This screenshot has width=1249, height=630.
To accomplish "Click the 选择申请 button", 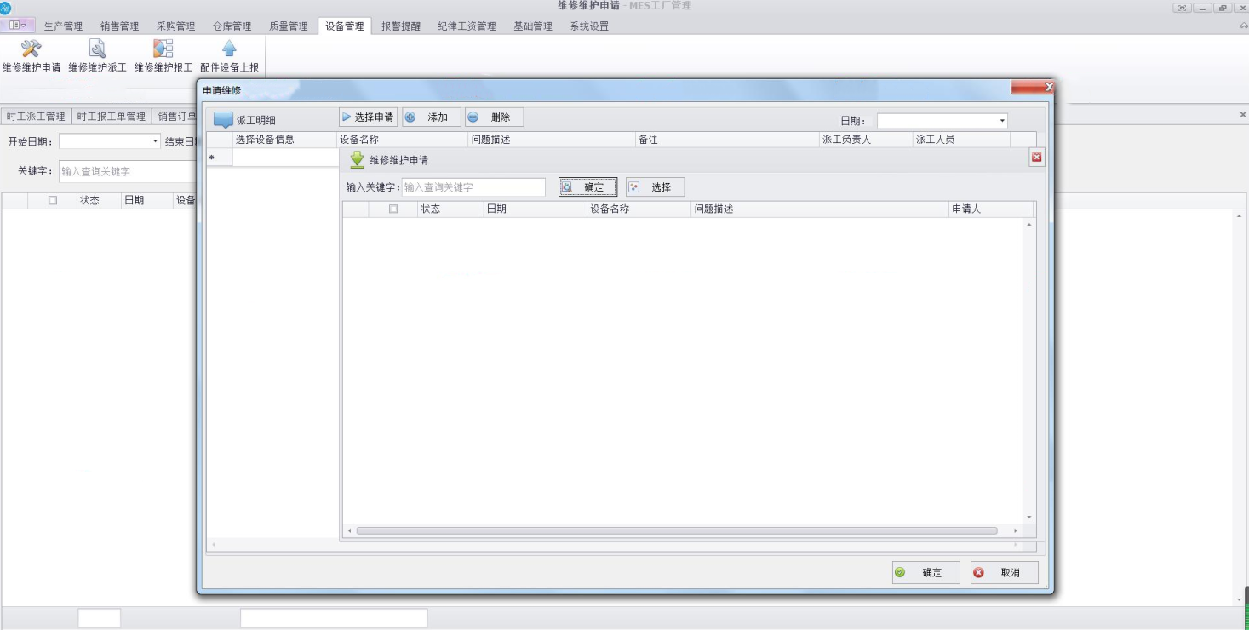I will (368, 117).
